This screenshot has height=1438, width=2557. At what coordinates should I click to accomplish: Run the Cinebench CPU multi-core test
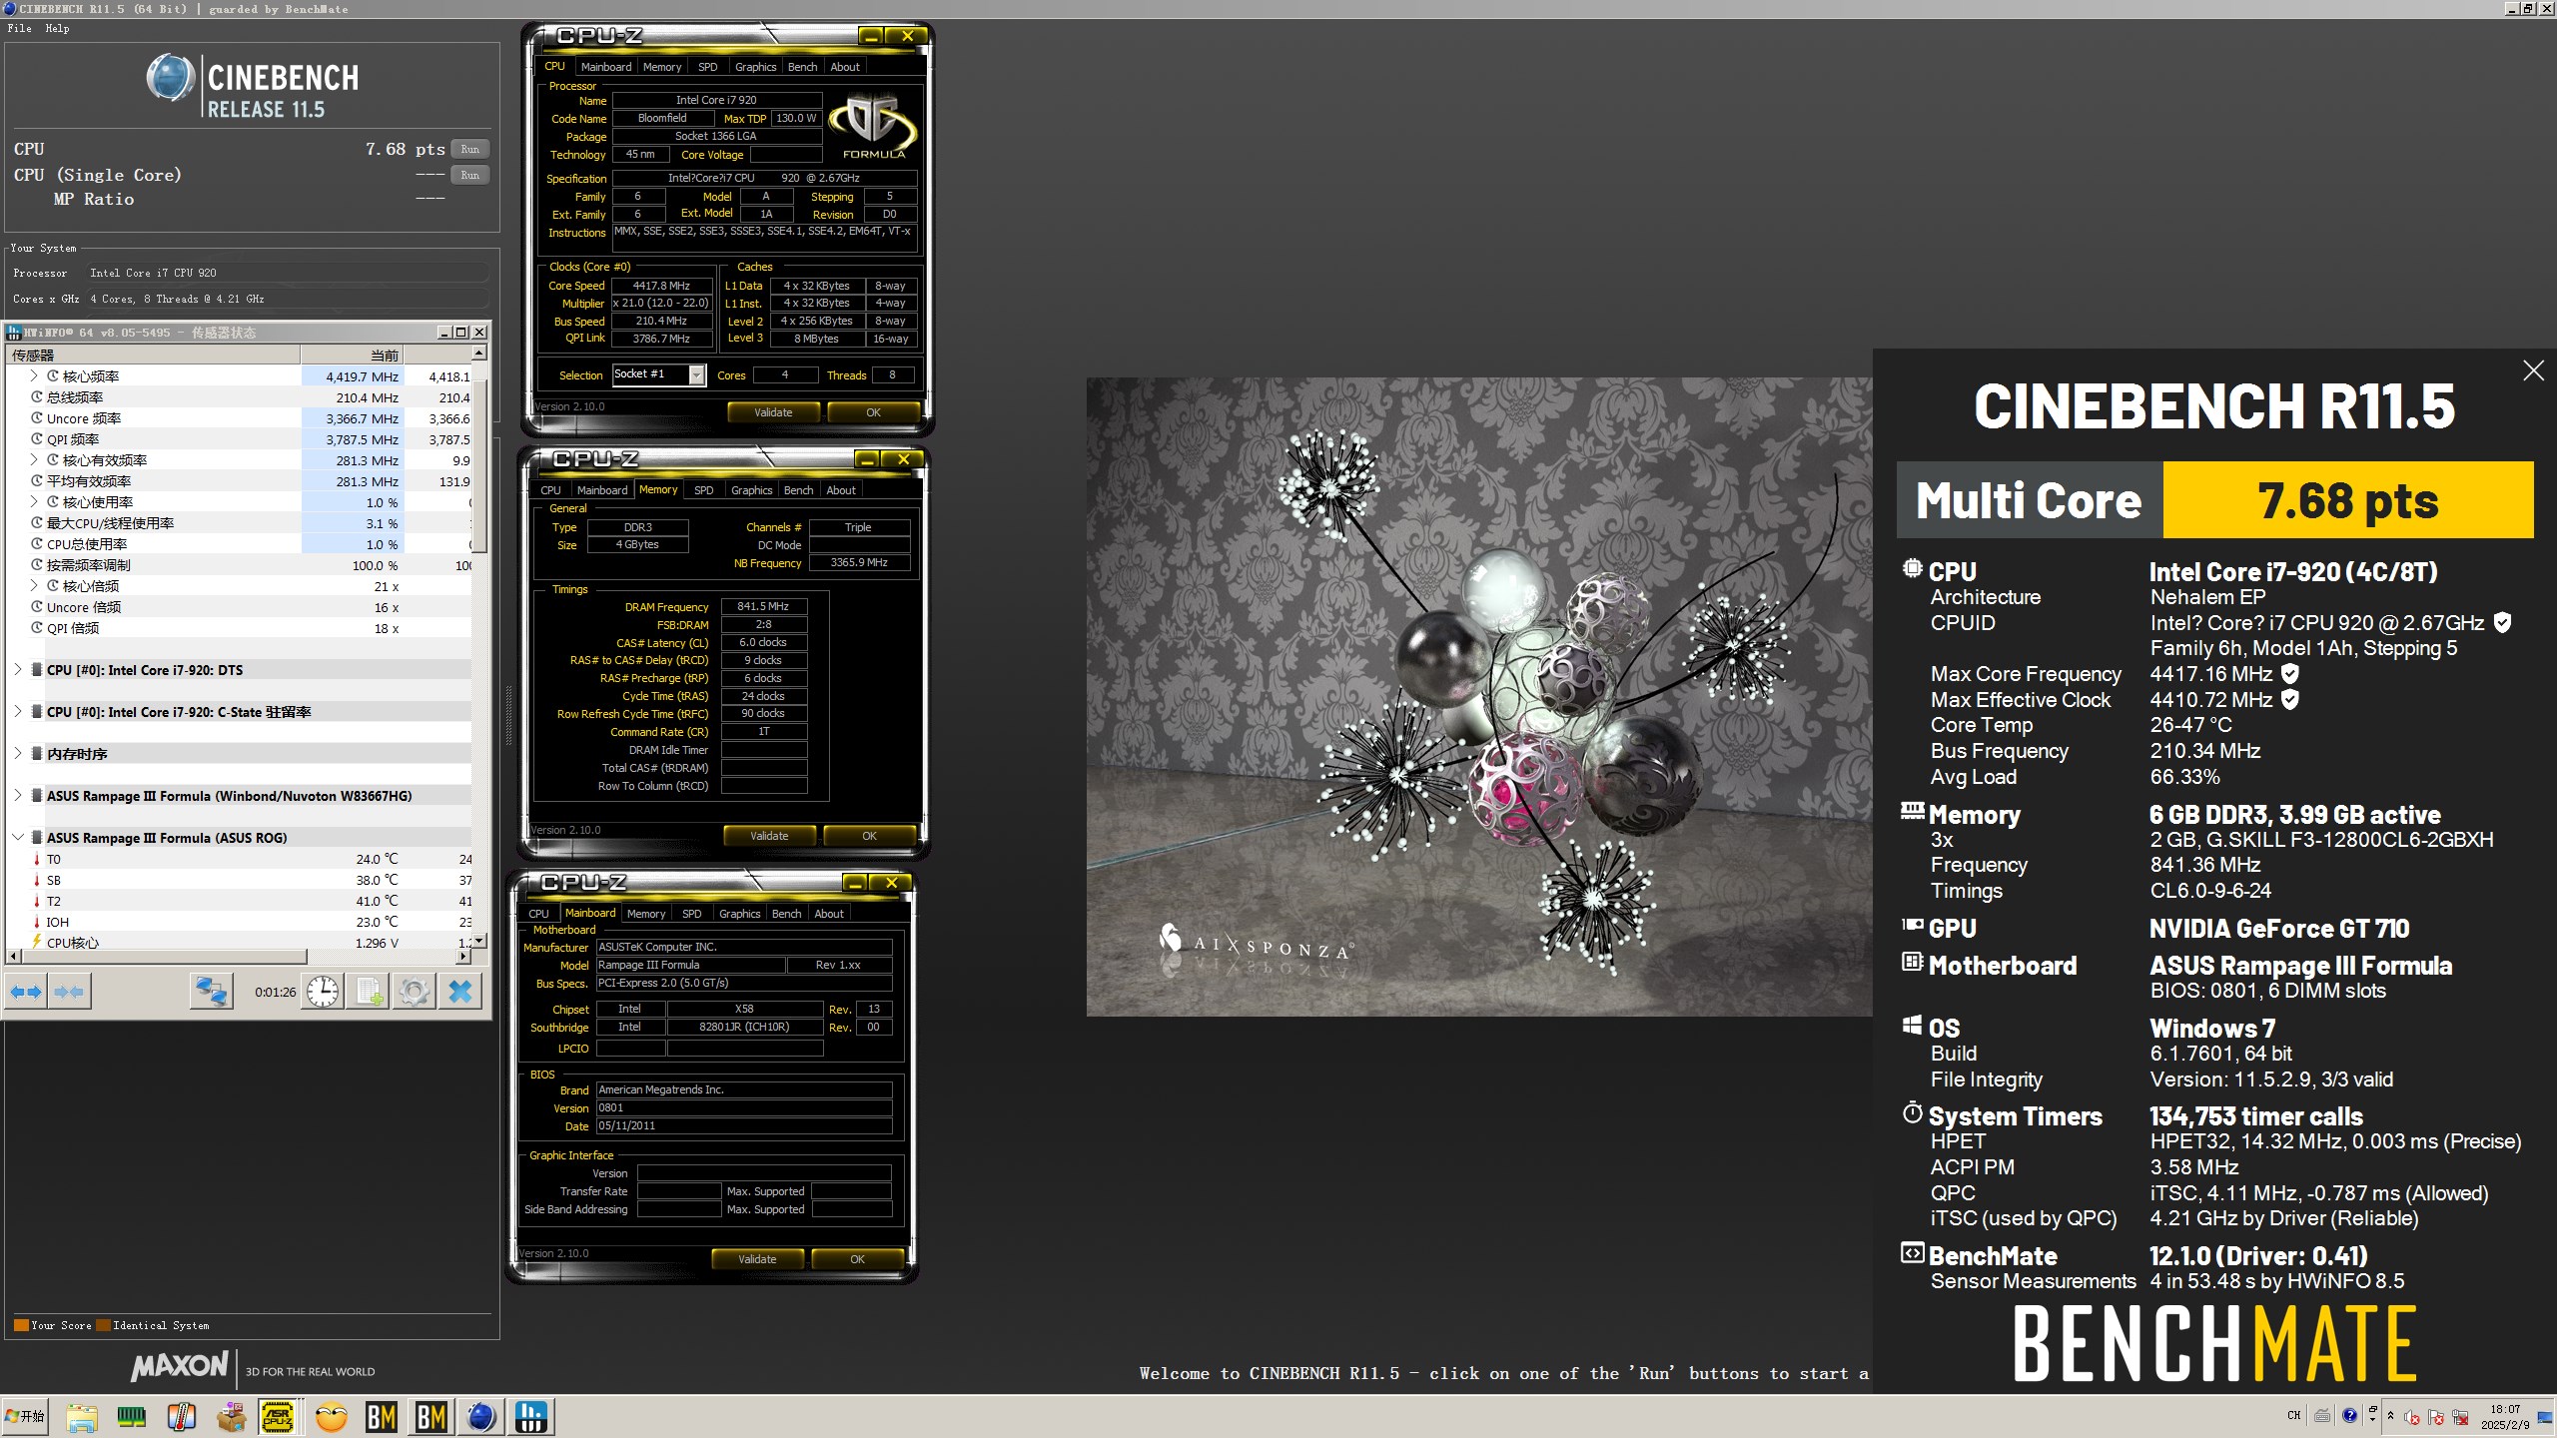[x=469, y=149]
